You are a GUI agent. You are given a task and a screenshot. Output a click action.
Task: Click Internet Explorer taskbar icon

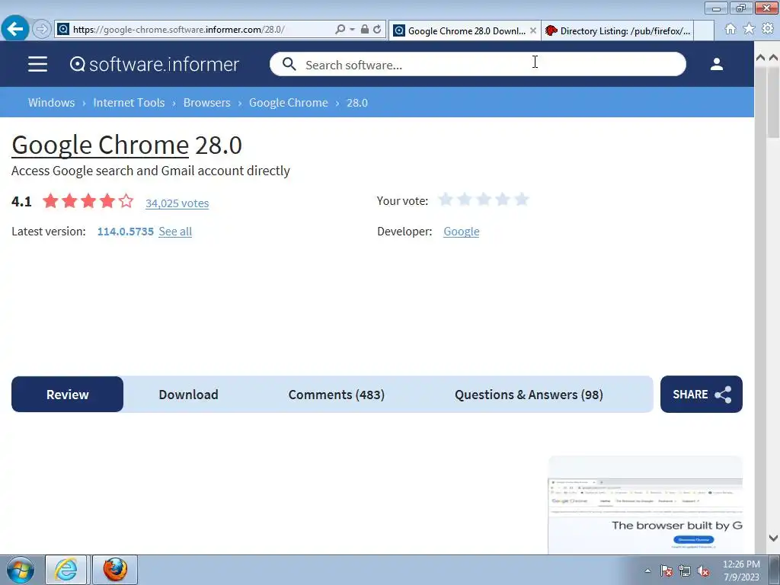[x=66, y=570]
